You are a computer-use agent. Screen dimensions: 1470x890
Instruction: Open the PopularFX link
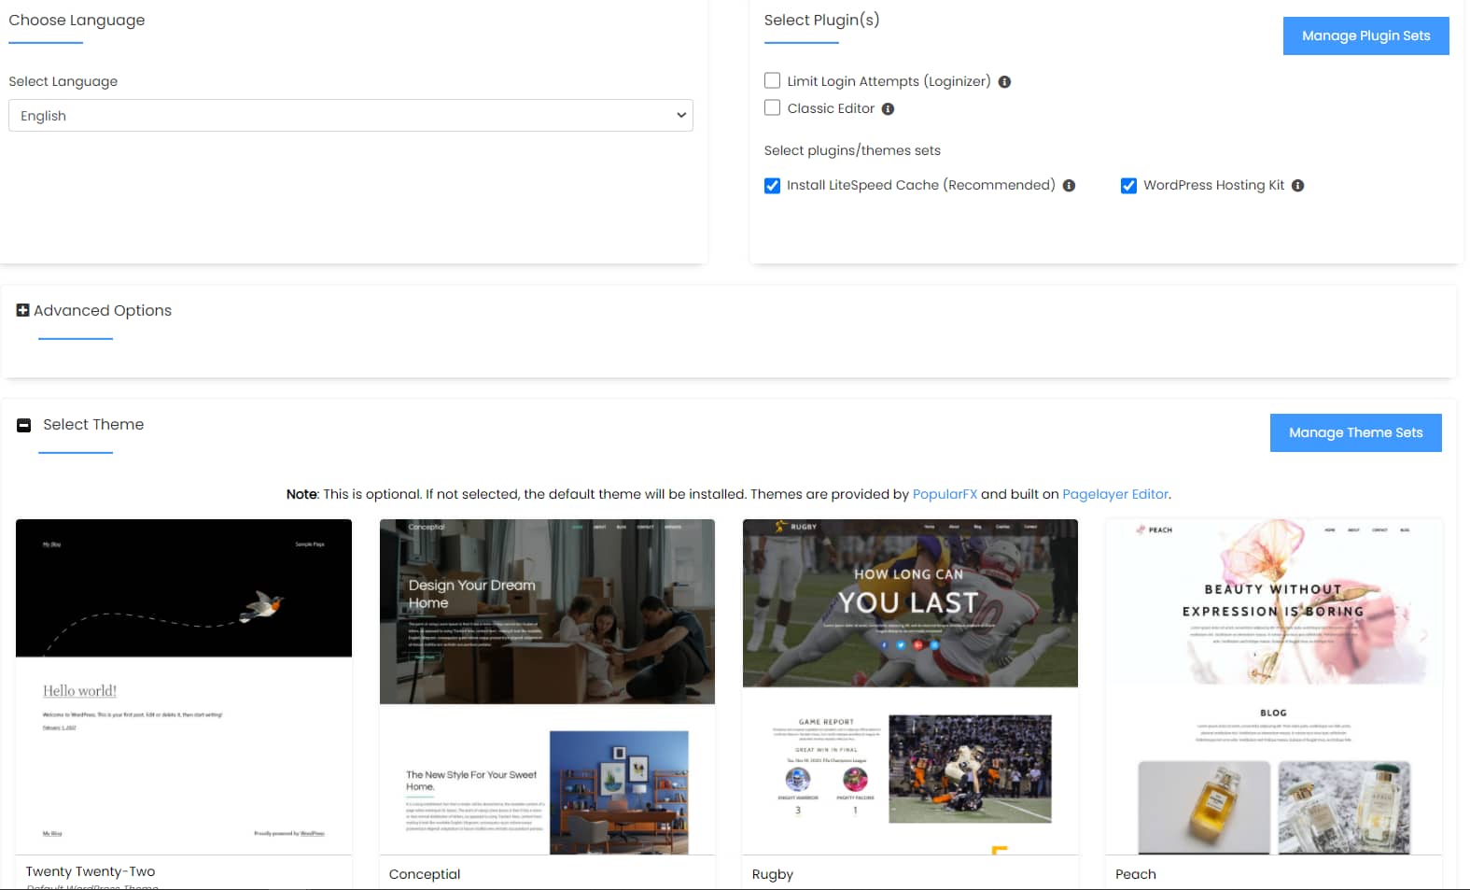point(945,494)
